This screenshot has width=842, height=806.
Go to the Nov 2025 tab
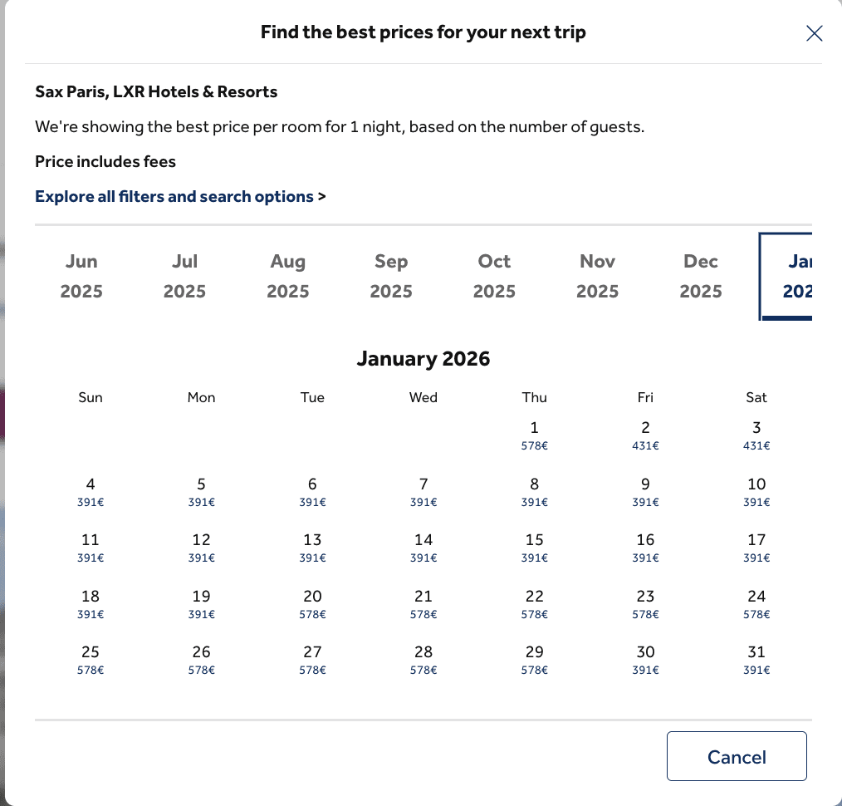point(597,276)
